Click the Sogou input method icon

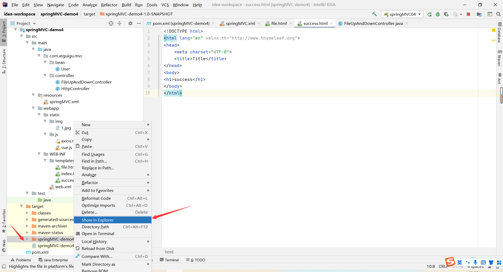pos(450,262)
